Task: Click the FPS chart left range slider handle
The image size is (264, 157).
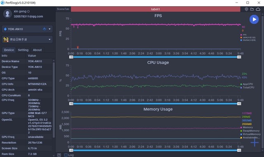Action: (71, 57)
